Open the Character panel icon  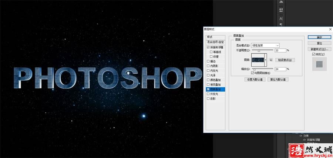point(281,19)
